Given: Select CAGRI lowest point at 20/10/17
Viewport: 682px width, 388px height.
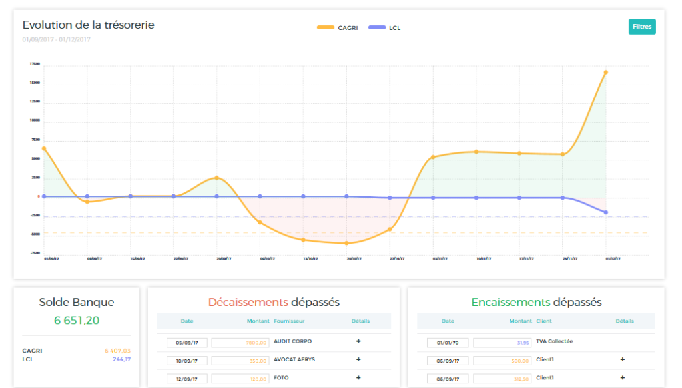Looking at the screenshot, I should [346, 243].
